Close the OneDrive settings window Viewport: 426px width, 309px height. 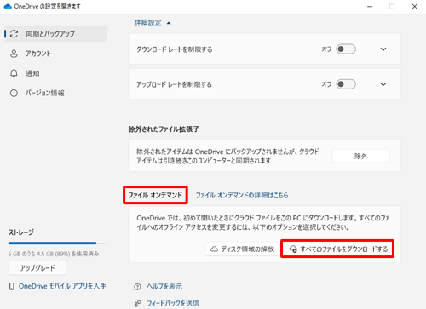tap(415, 6)
